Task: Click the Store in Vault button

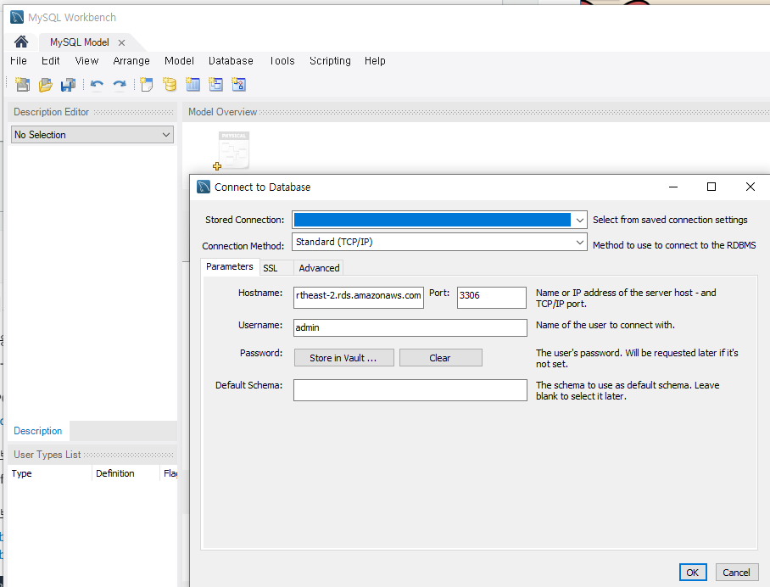Action: pos(343,358)
